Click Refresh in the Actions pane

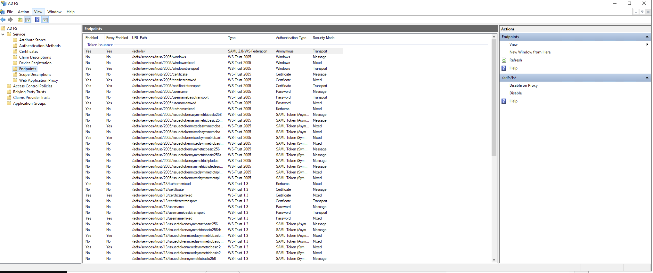click(516, 60)
